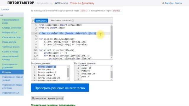Click output line 'paper 17'

[86, 68]
